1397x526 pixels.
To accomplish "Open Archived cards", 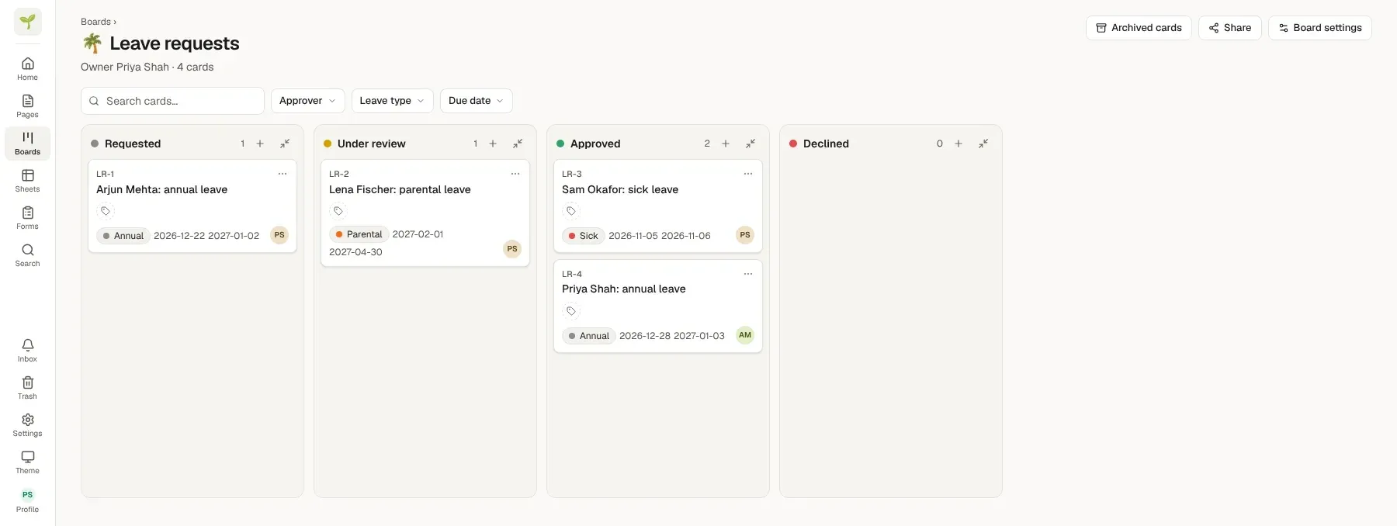I will pos(1139,28).
